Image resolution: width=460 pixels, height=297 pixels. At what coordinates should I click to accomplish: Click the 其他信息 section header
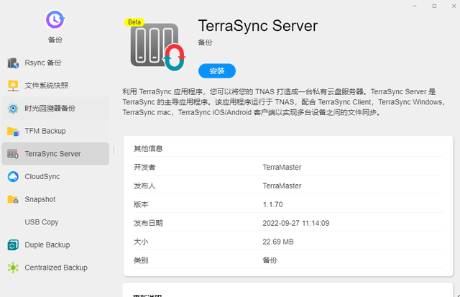(148, 148)
